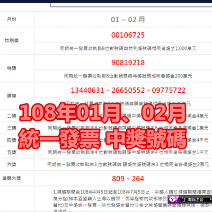
Task: Click first prize number 26650552
Action: (128, 90)
